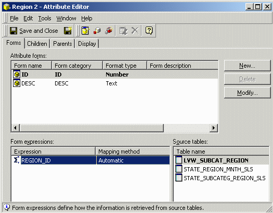Open help with the question mark icon
This screenshot has width=273, height=213.
[149, 31]
